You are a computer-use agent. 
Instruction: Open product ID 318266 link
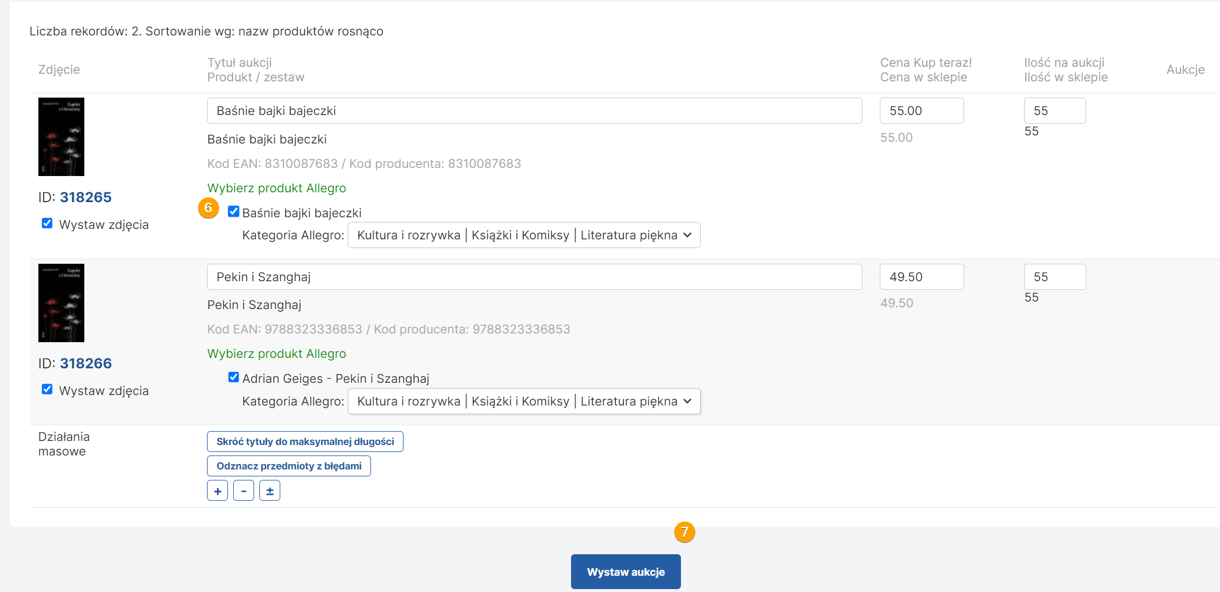click(x=85, y=364)
